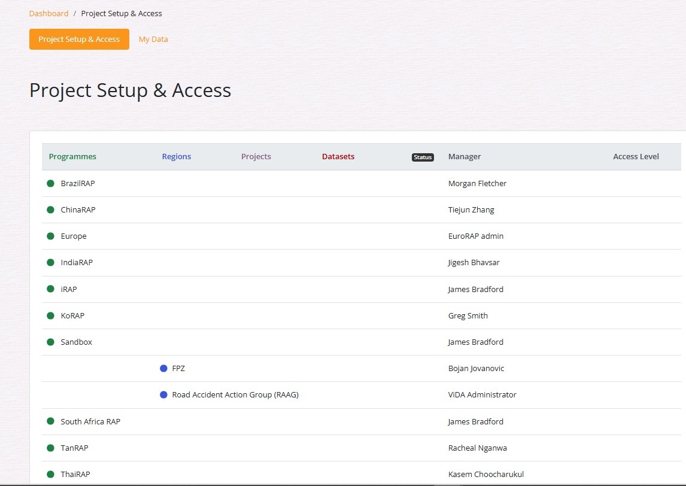Click the blue dot beside FPZ
The height and width of the screenshot is (486, 686).
163,368
